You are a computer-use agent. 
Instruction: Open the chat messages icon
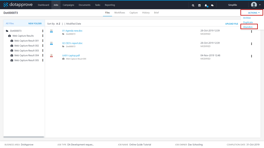click(x=212, y=5)
